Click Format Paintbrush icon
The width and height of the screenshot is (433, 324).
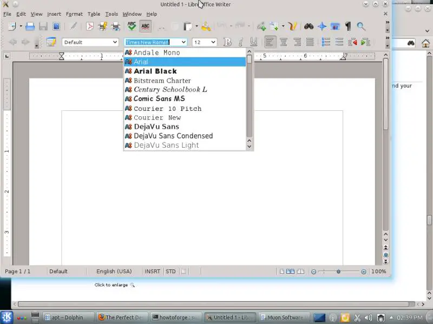click(x=206, y=27)
